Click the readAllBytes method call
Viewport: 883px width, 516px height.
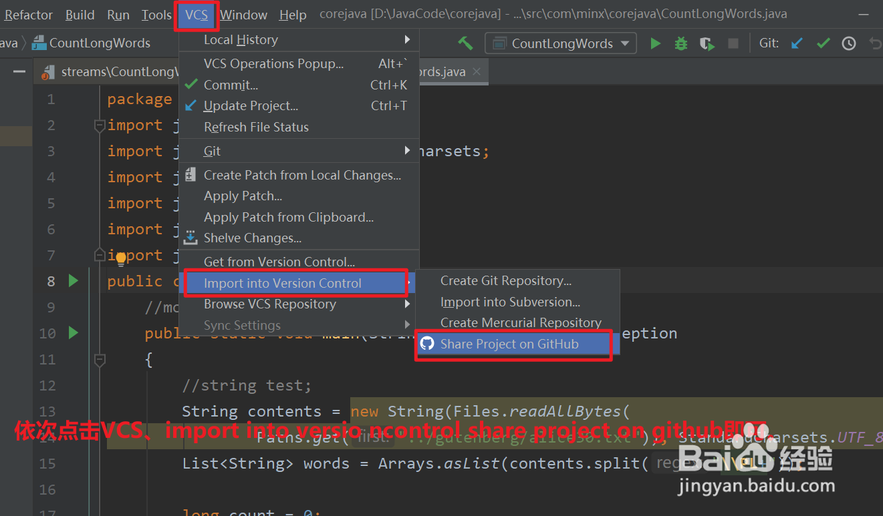point(565,411)
